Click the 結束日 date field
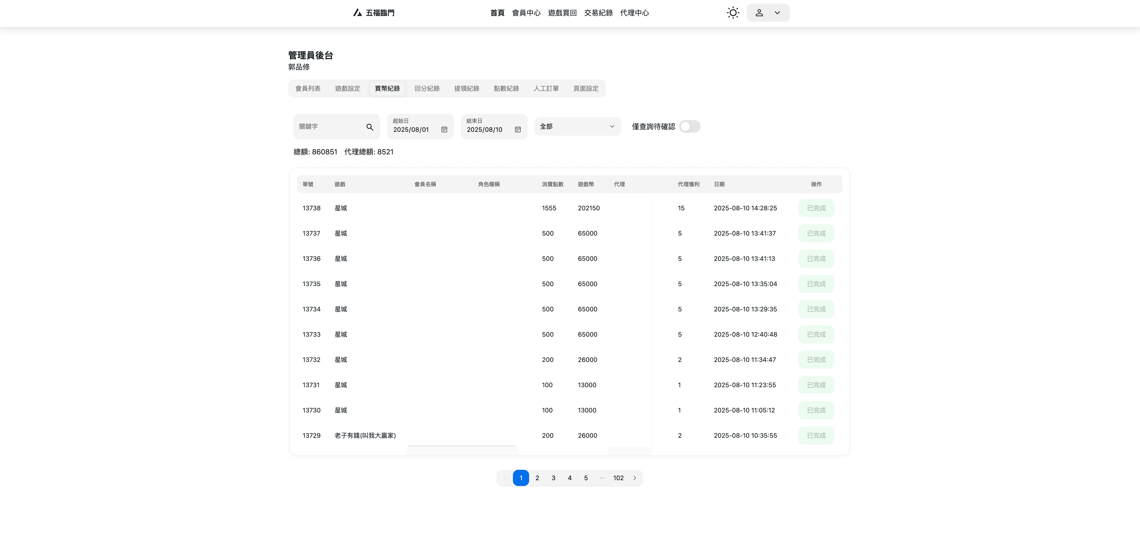The width and height of the screenshot is (1140, 542). pos(494,126)
